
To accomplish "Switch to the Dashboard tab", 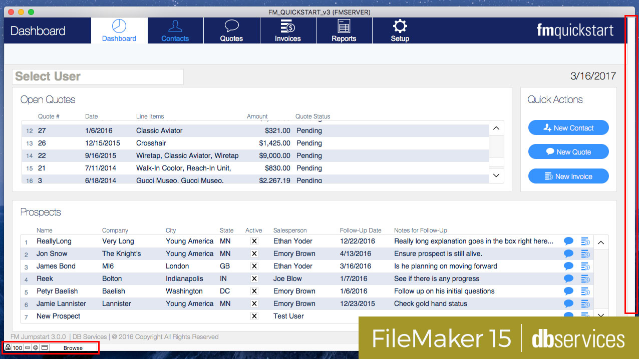I will [119, 30].
